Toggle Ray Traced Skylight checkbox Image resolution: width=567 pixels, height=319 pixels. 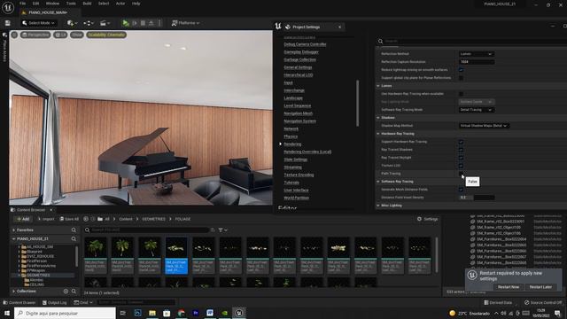(461, 158)
